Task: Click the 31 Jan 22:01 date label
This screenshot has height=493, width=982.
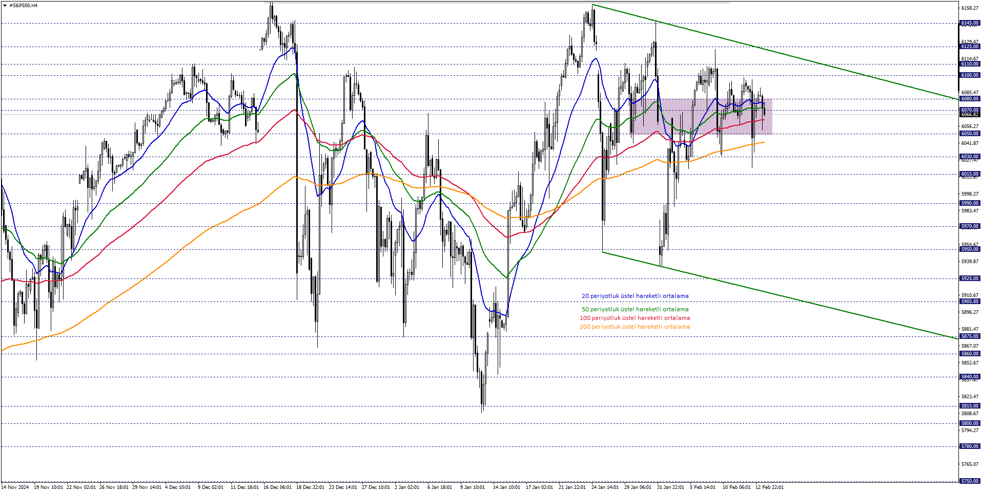Action: pyautogui.click(x=671, y=487)
